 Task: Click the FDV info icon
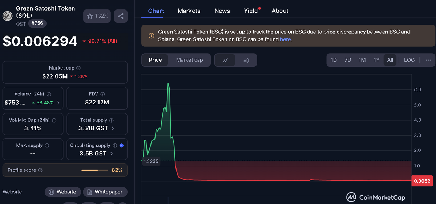click(x=103, y=94)
